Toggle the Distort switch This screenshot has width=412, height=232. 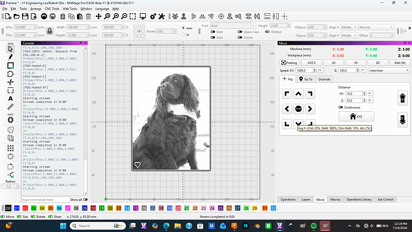(239, 37)
